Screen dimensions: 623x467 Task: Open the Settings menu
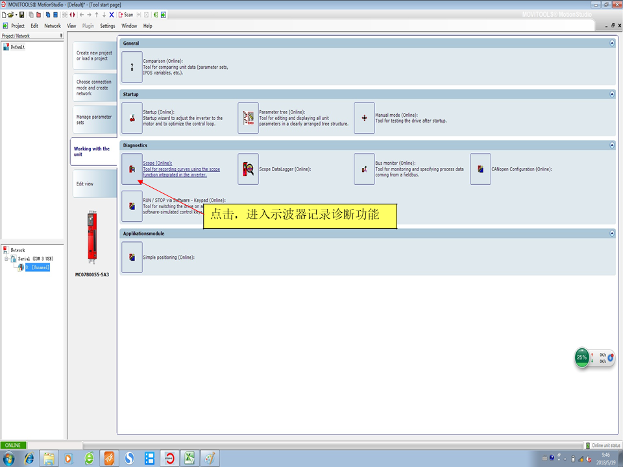point(108,26)
